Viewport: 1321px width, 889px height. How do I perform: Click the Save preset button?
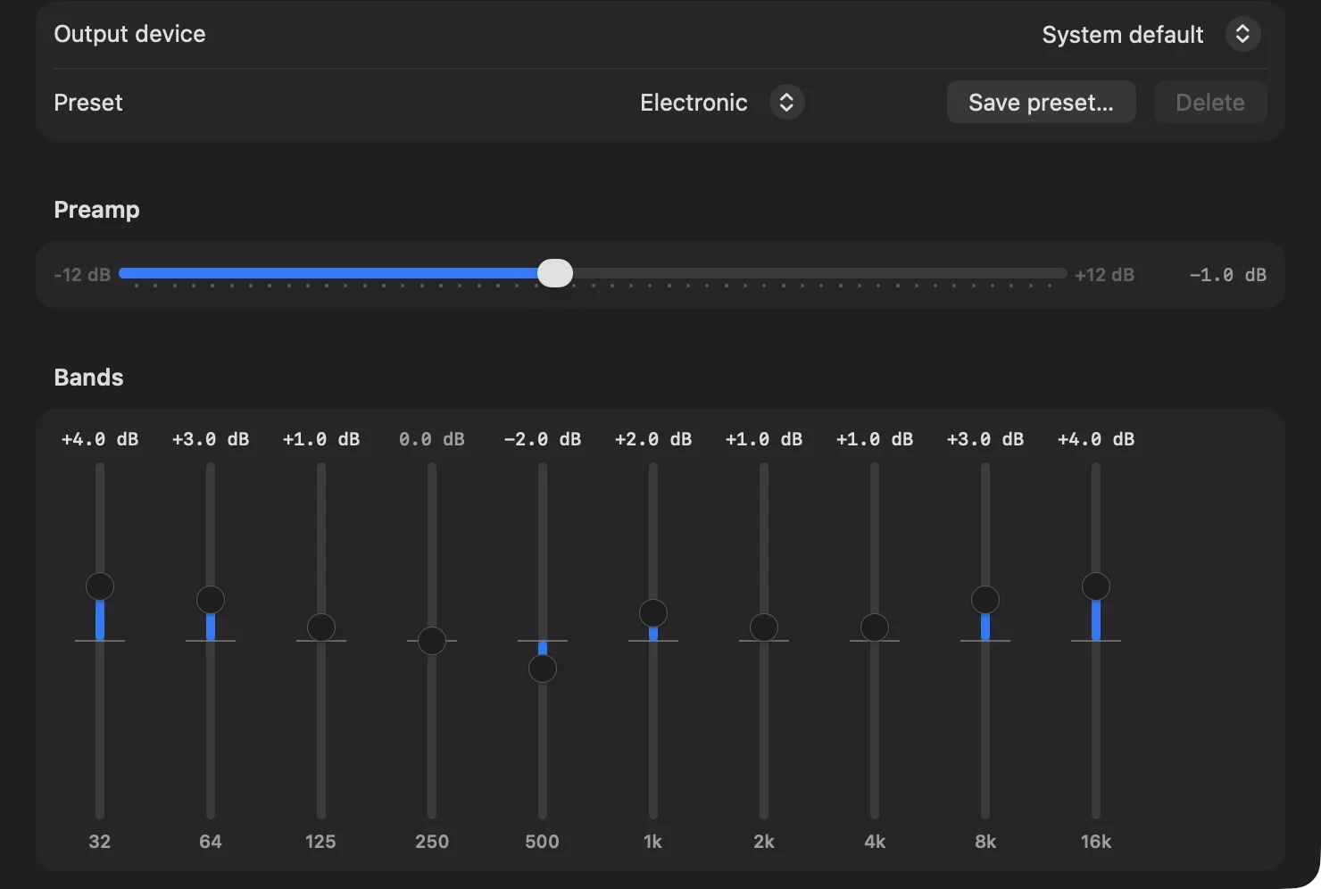coord(1041,103)
